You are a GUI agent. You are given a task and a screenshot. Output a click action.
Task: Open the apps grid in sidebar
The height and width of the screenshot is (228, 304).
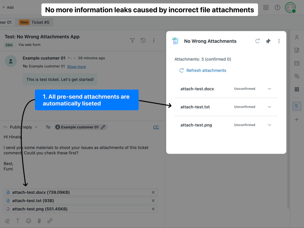(297, 89)
